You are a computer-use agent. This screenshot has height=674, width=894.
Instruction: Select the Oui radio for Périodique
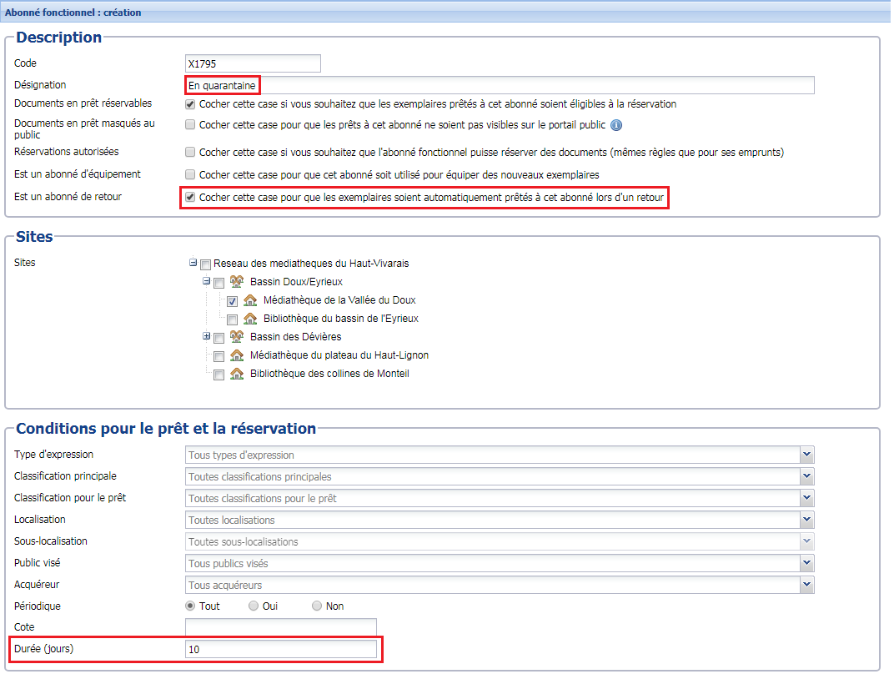(252, 606)
